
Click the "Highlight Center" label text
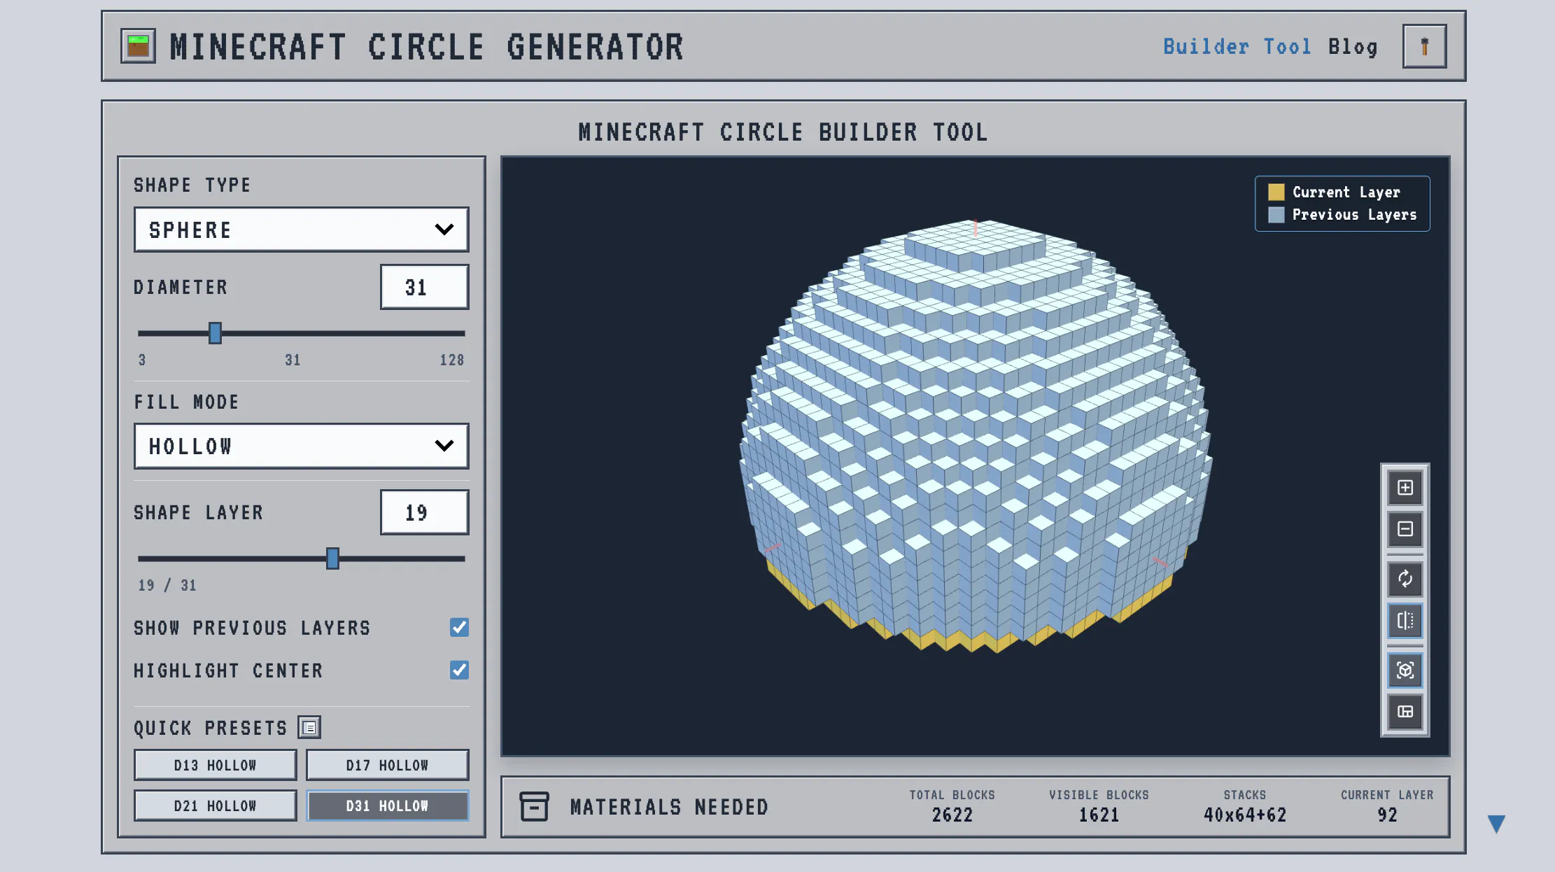(228, 670)
